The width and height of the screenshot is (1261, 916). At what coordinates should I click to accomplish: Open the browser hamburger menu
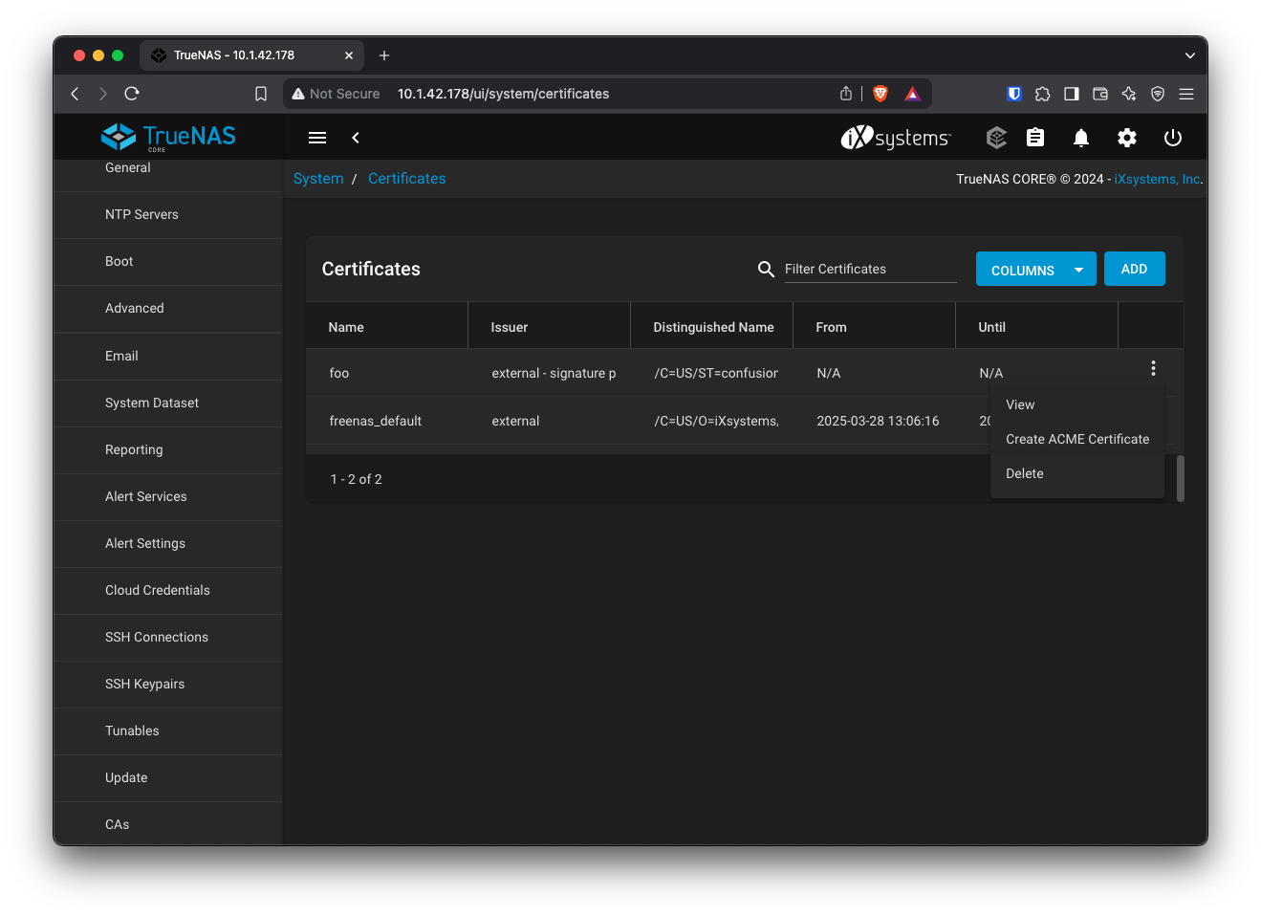(x=1186, y=94)
